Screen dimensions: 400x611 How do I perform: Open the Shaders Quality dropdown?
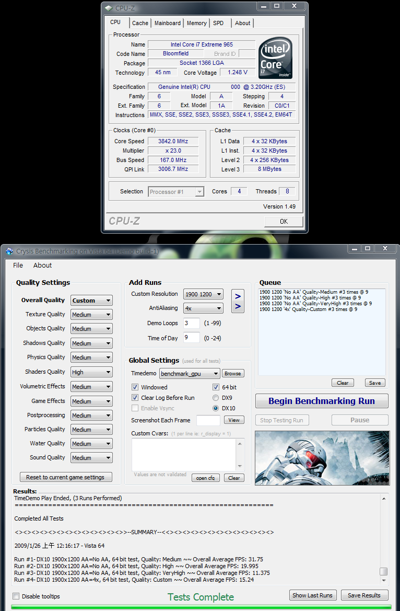[91, 372]
